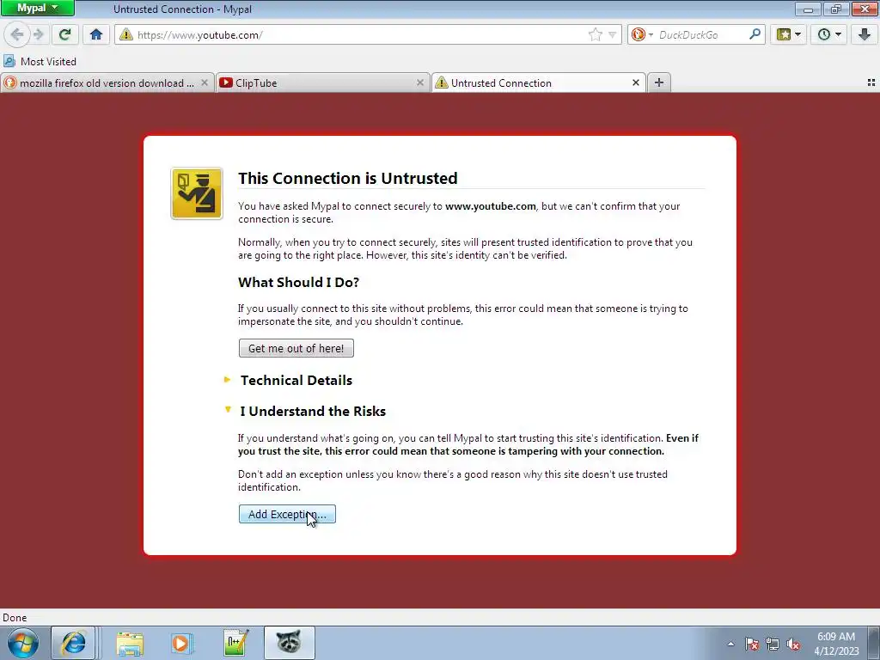
Task: Open the Most Visited bookmarks folder
Action: click(x=40, y=61)
